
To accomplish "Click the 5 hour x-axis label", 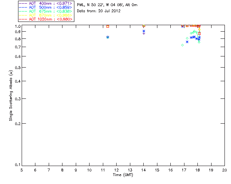I will [22, 170].
